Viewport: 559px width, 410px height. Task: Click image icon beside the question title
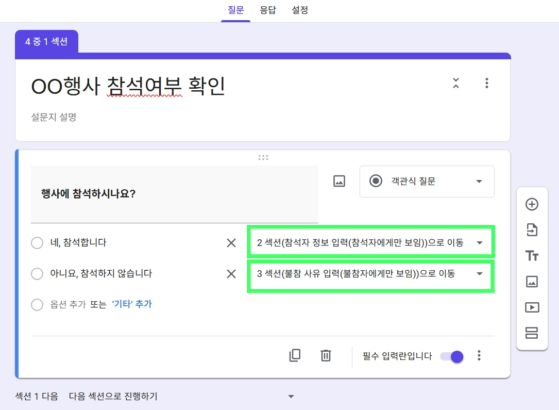pos(339,181)
